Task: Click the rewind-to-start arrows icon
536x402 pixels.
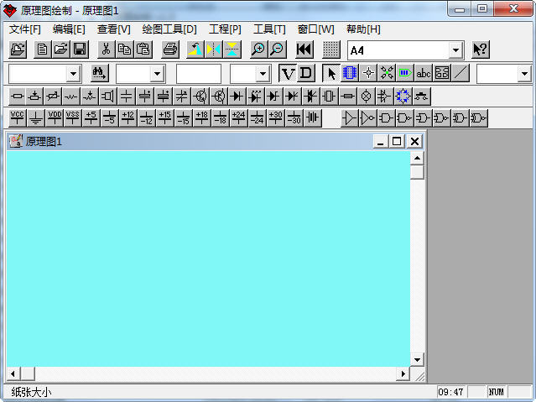Action: [x=304, y=50]
